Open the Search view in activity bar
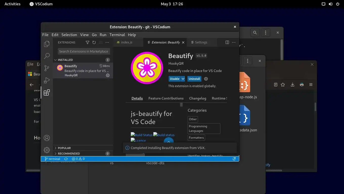This screenshot has width=344, height=194. [x=47, y=56]
